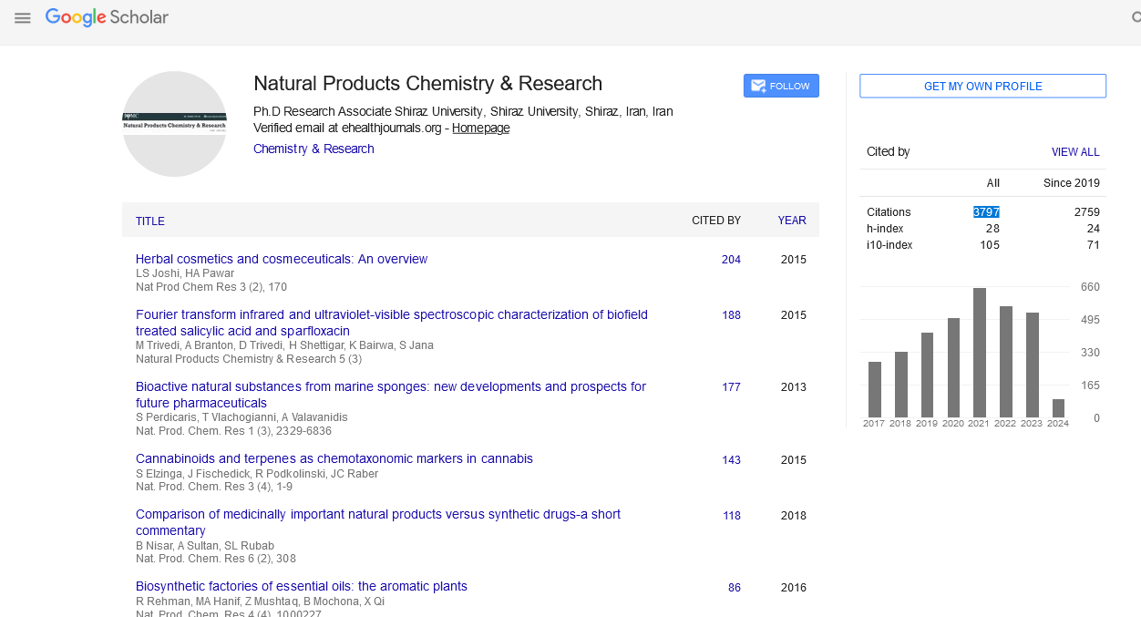Open Biosynthetic factories of essential oils article
The width and height of the screenshot is (1141, 617).
[x=302, y=586]
